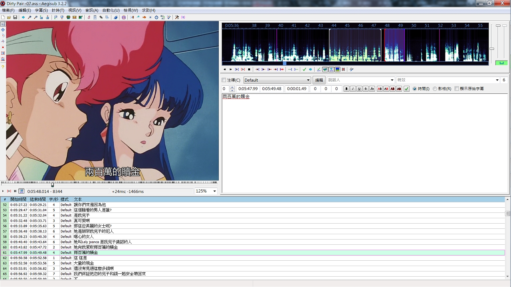Click the primary color AB button

pos(380,89)
